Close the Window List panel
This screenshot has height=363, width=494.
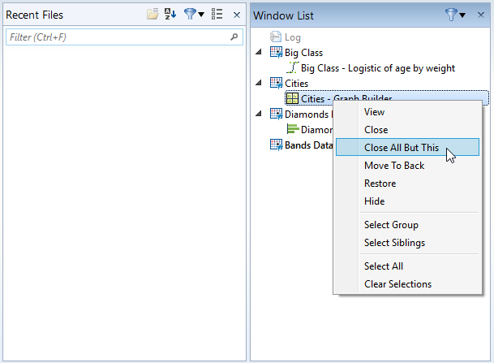(x=481, y=15)
